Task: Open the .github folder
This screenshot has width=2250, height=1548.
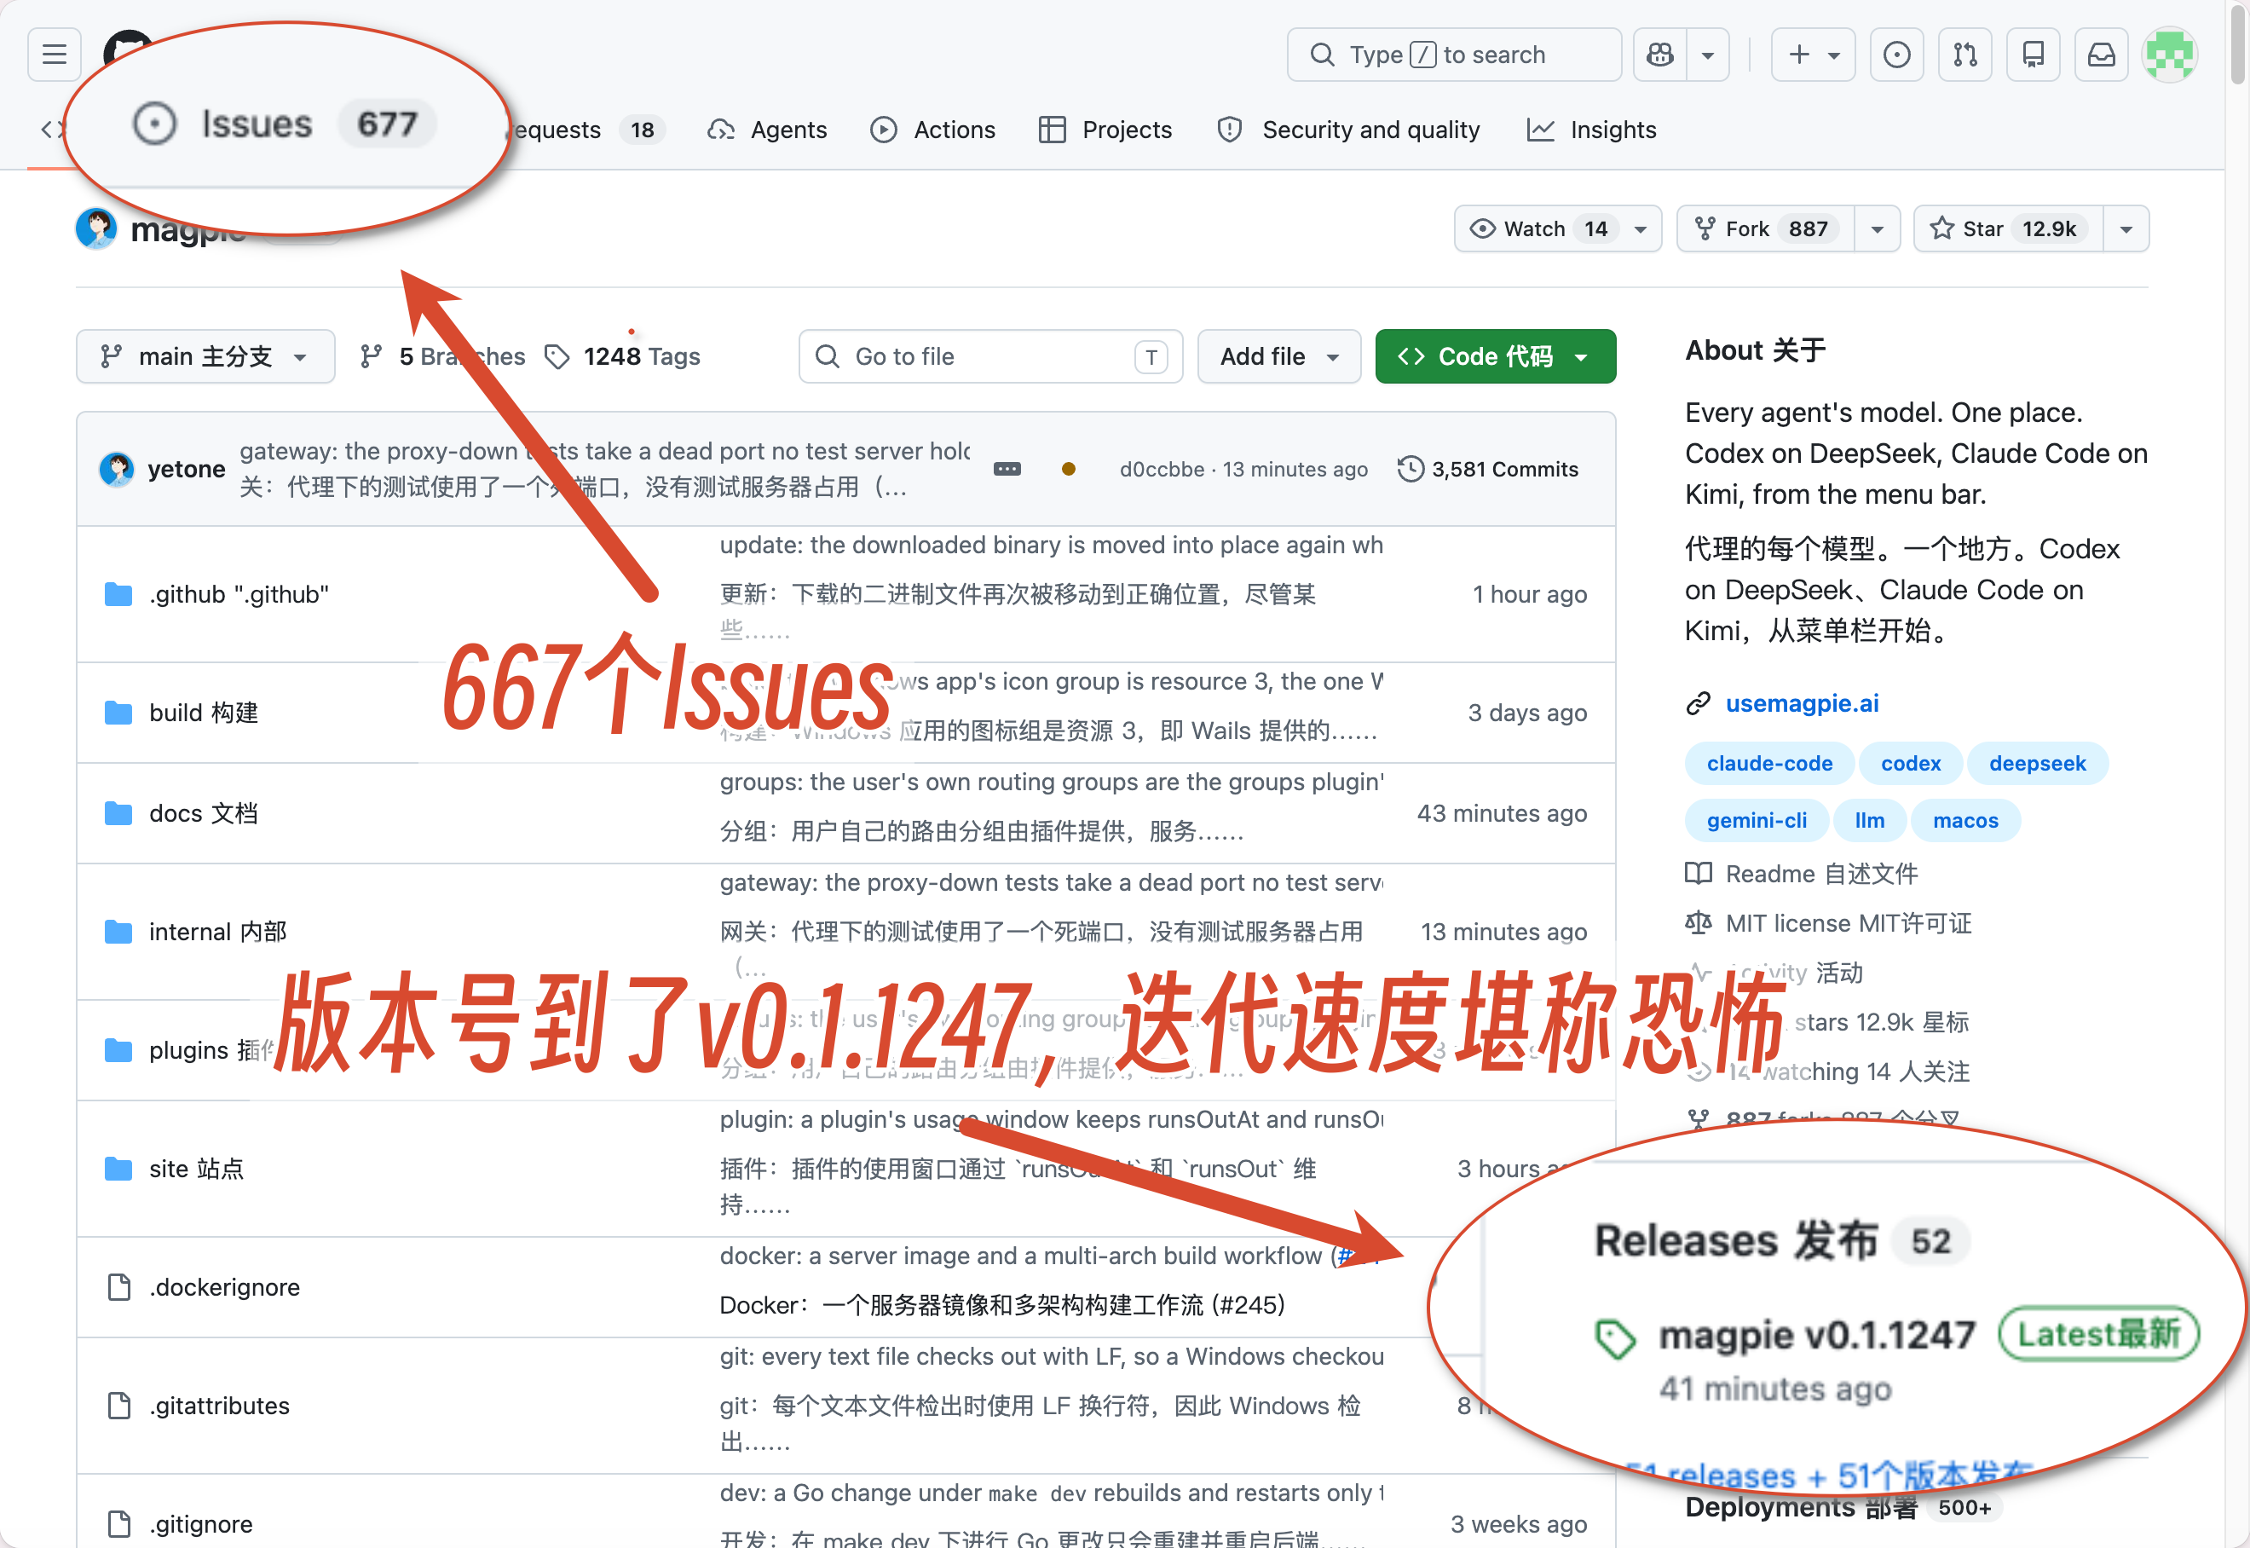Action: click(239, 593)
